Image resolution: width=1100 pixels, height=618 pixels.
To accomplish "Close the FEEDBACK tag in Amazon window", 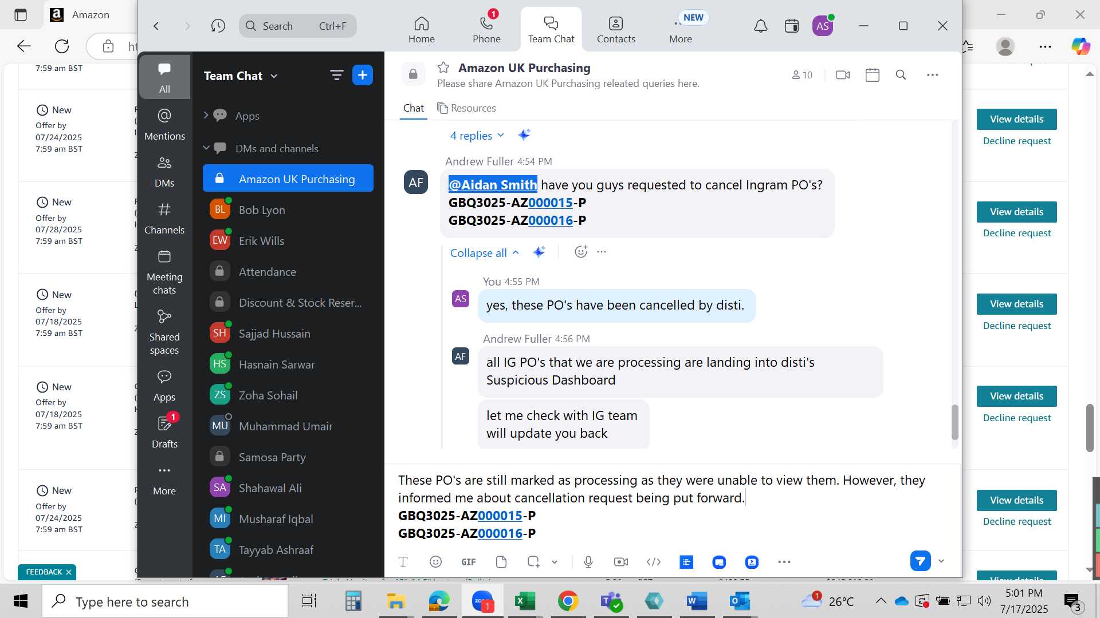I will click(69, 572).
